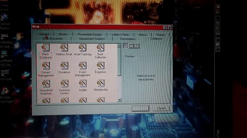Select the Household Inventory template
The width and height of the screenshot is (247, 138).
pyautogui.click(x=46, y=87)
